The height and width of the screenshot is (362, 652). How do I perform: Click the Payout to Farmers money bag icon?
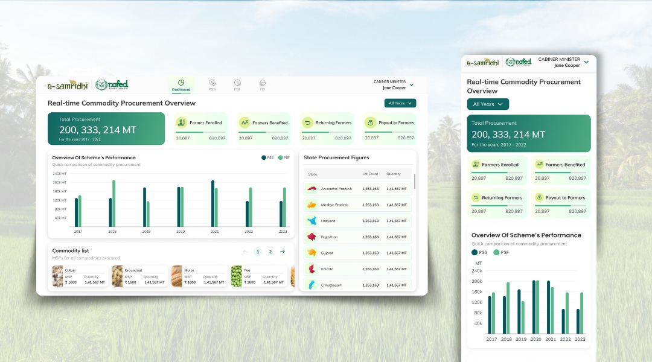coord(370,122)
